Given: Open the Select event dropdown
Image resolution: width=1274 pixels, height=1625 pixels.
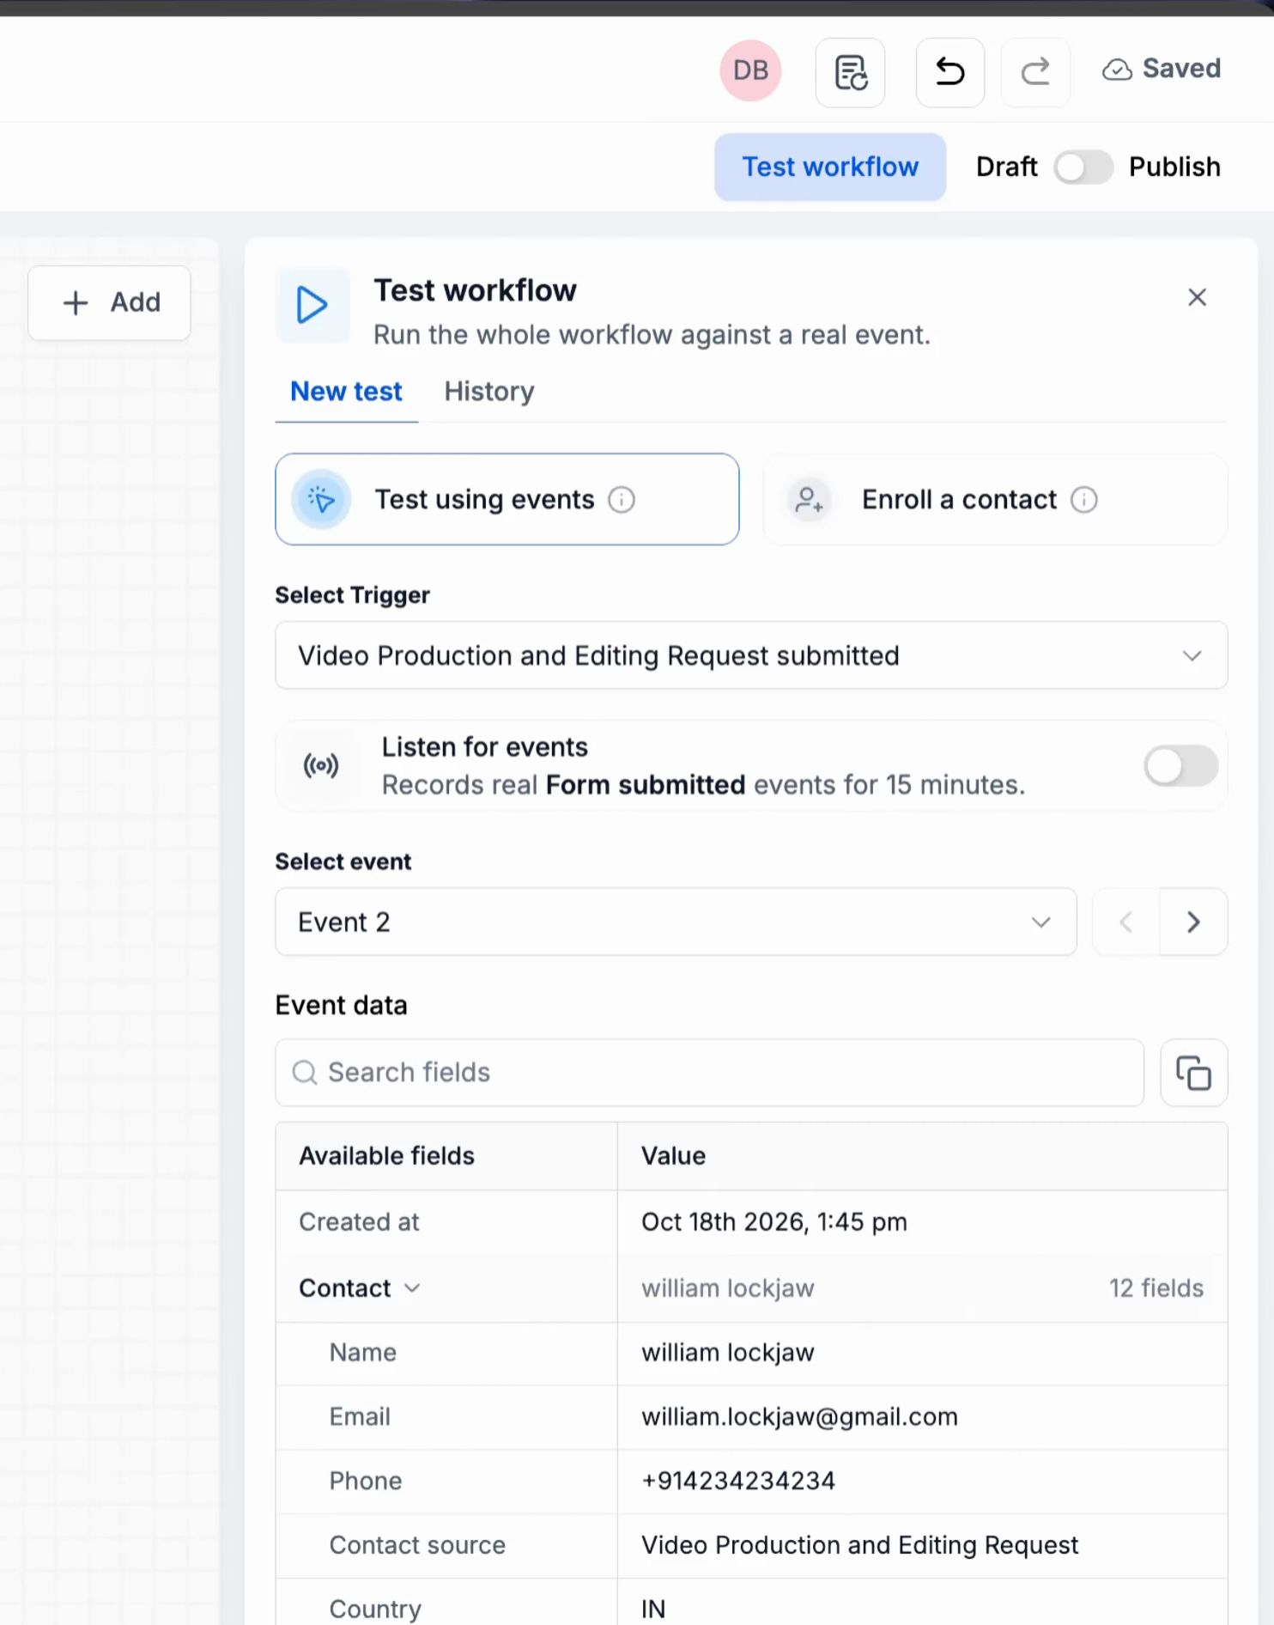Looking at the screenshot, I should point(676,922).
